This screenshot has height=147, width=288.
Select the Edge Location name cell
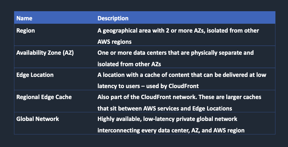35,75
